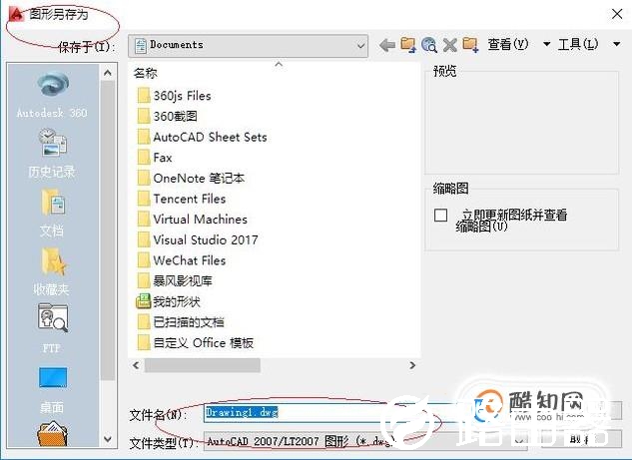Select the 已扫描的文档 folder
The height and width of the screenshot is (460, 632).
pos(181,322)
